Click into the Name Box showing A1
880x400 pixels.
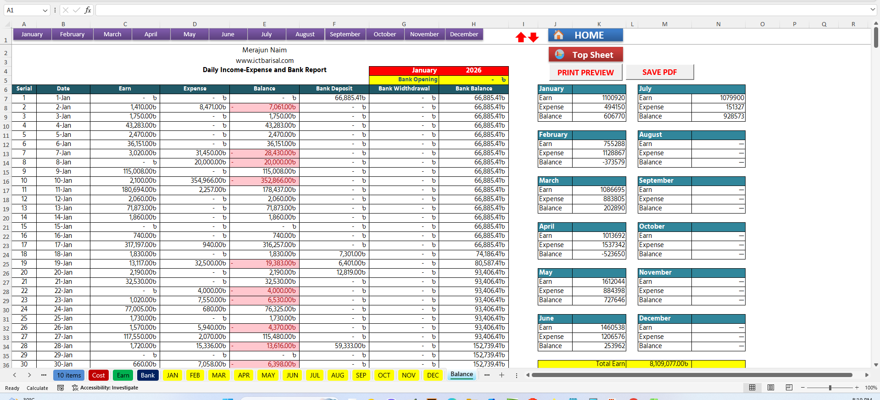[x=23, y=10]
